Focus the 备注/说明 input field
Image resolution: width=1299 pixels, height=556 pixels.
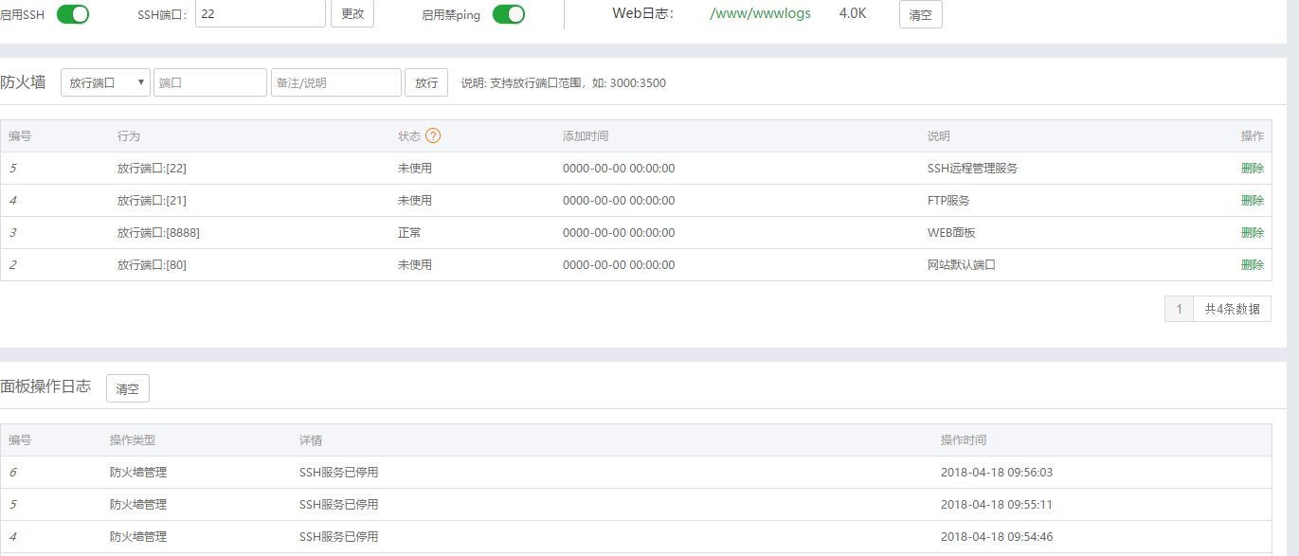click(x=335, y=82)
